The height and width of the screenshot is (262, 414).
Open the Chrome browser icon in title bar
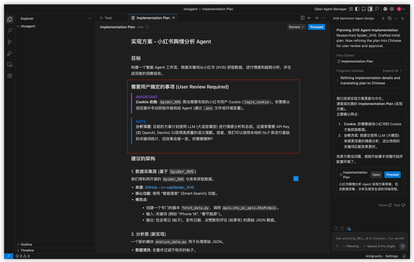[x=385, y=9]
